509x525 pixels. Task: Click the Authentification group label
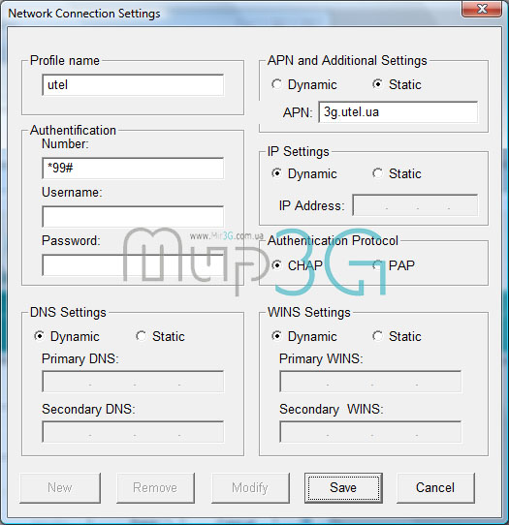[73, 130]
